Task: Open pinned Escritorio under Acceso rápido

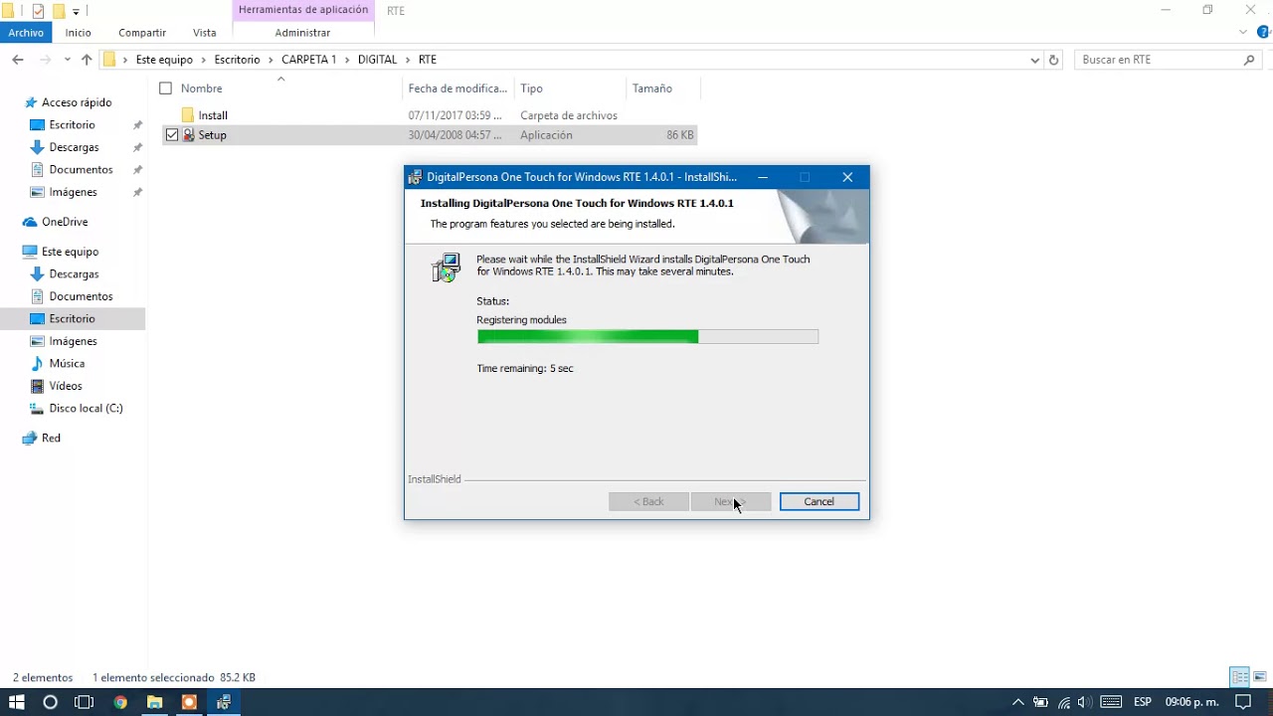Action: click(73, 125)
